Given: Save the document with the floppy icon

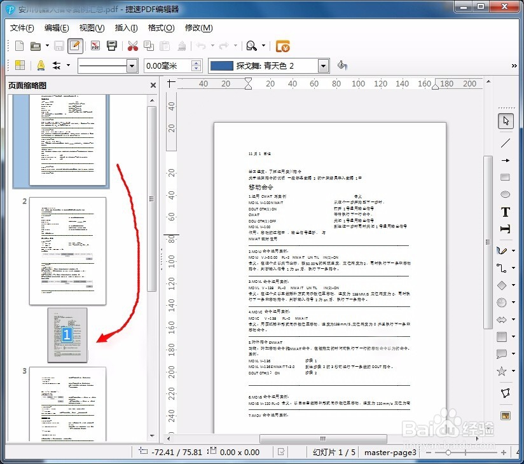Looking at the screenshot, I should coord(59,46).
